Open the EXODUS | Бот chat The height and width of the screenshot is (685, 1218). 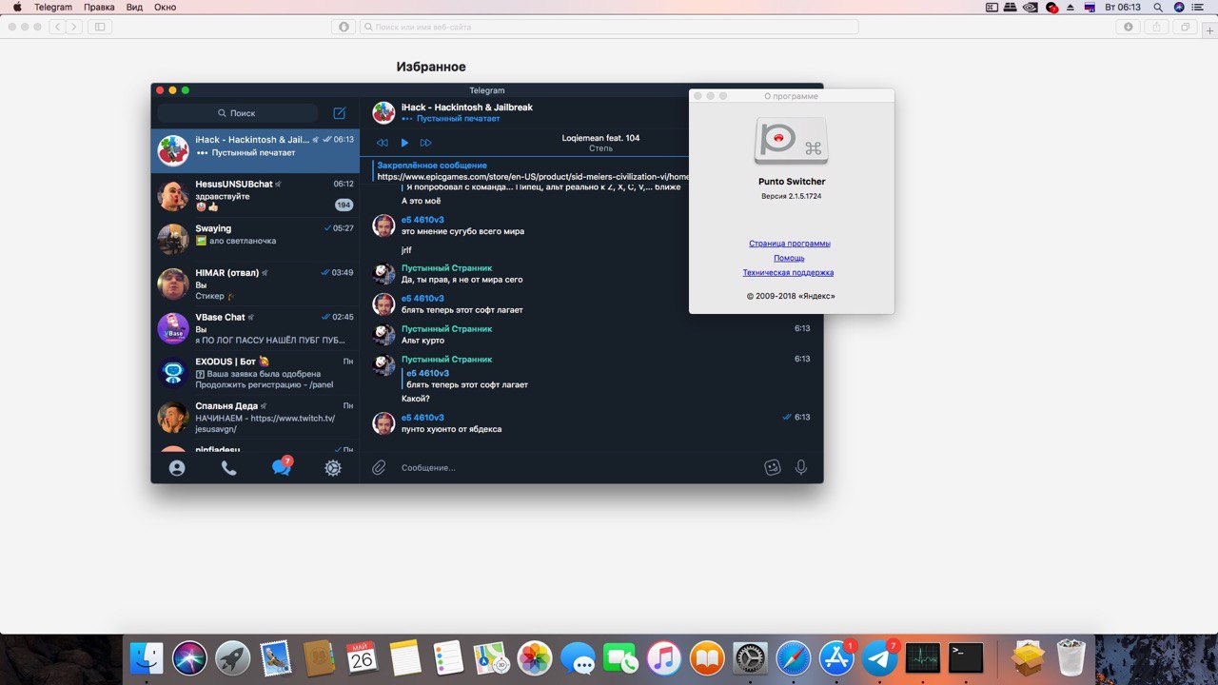click(255, 372)
